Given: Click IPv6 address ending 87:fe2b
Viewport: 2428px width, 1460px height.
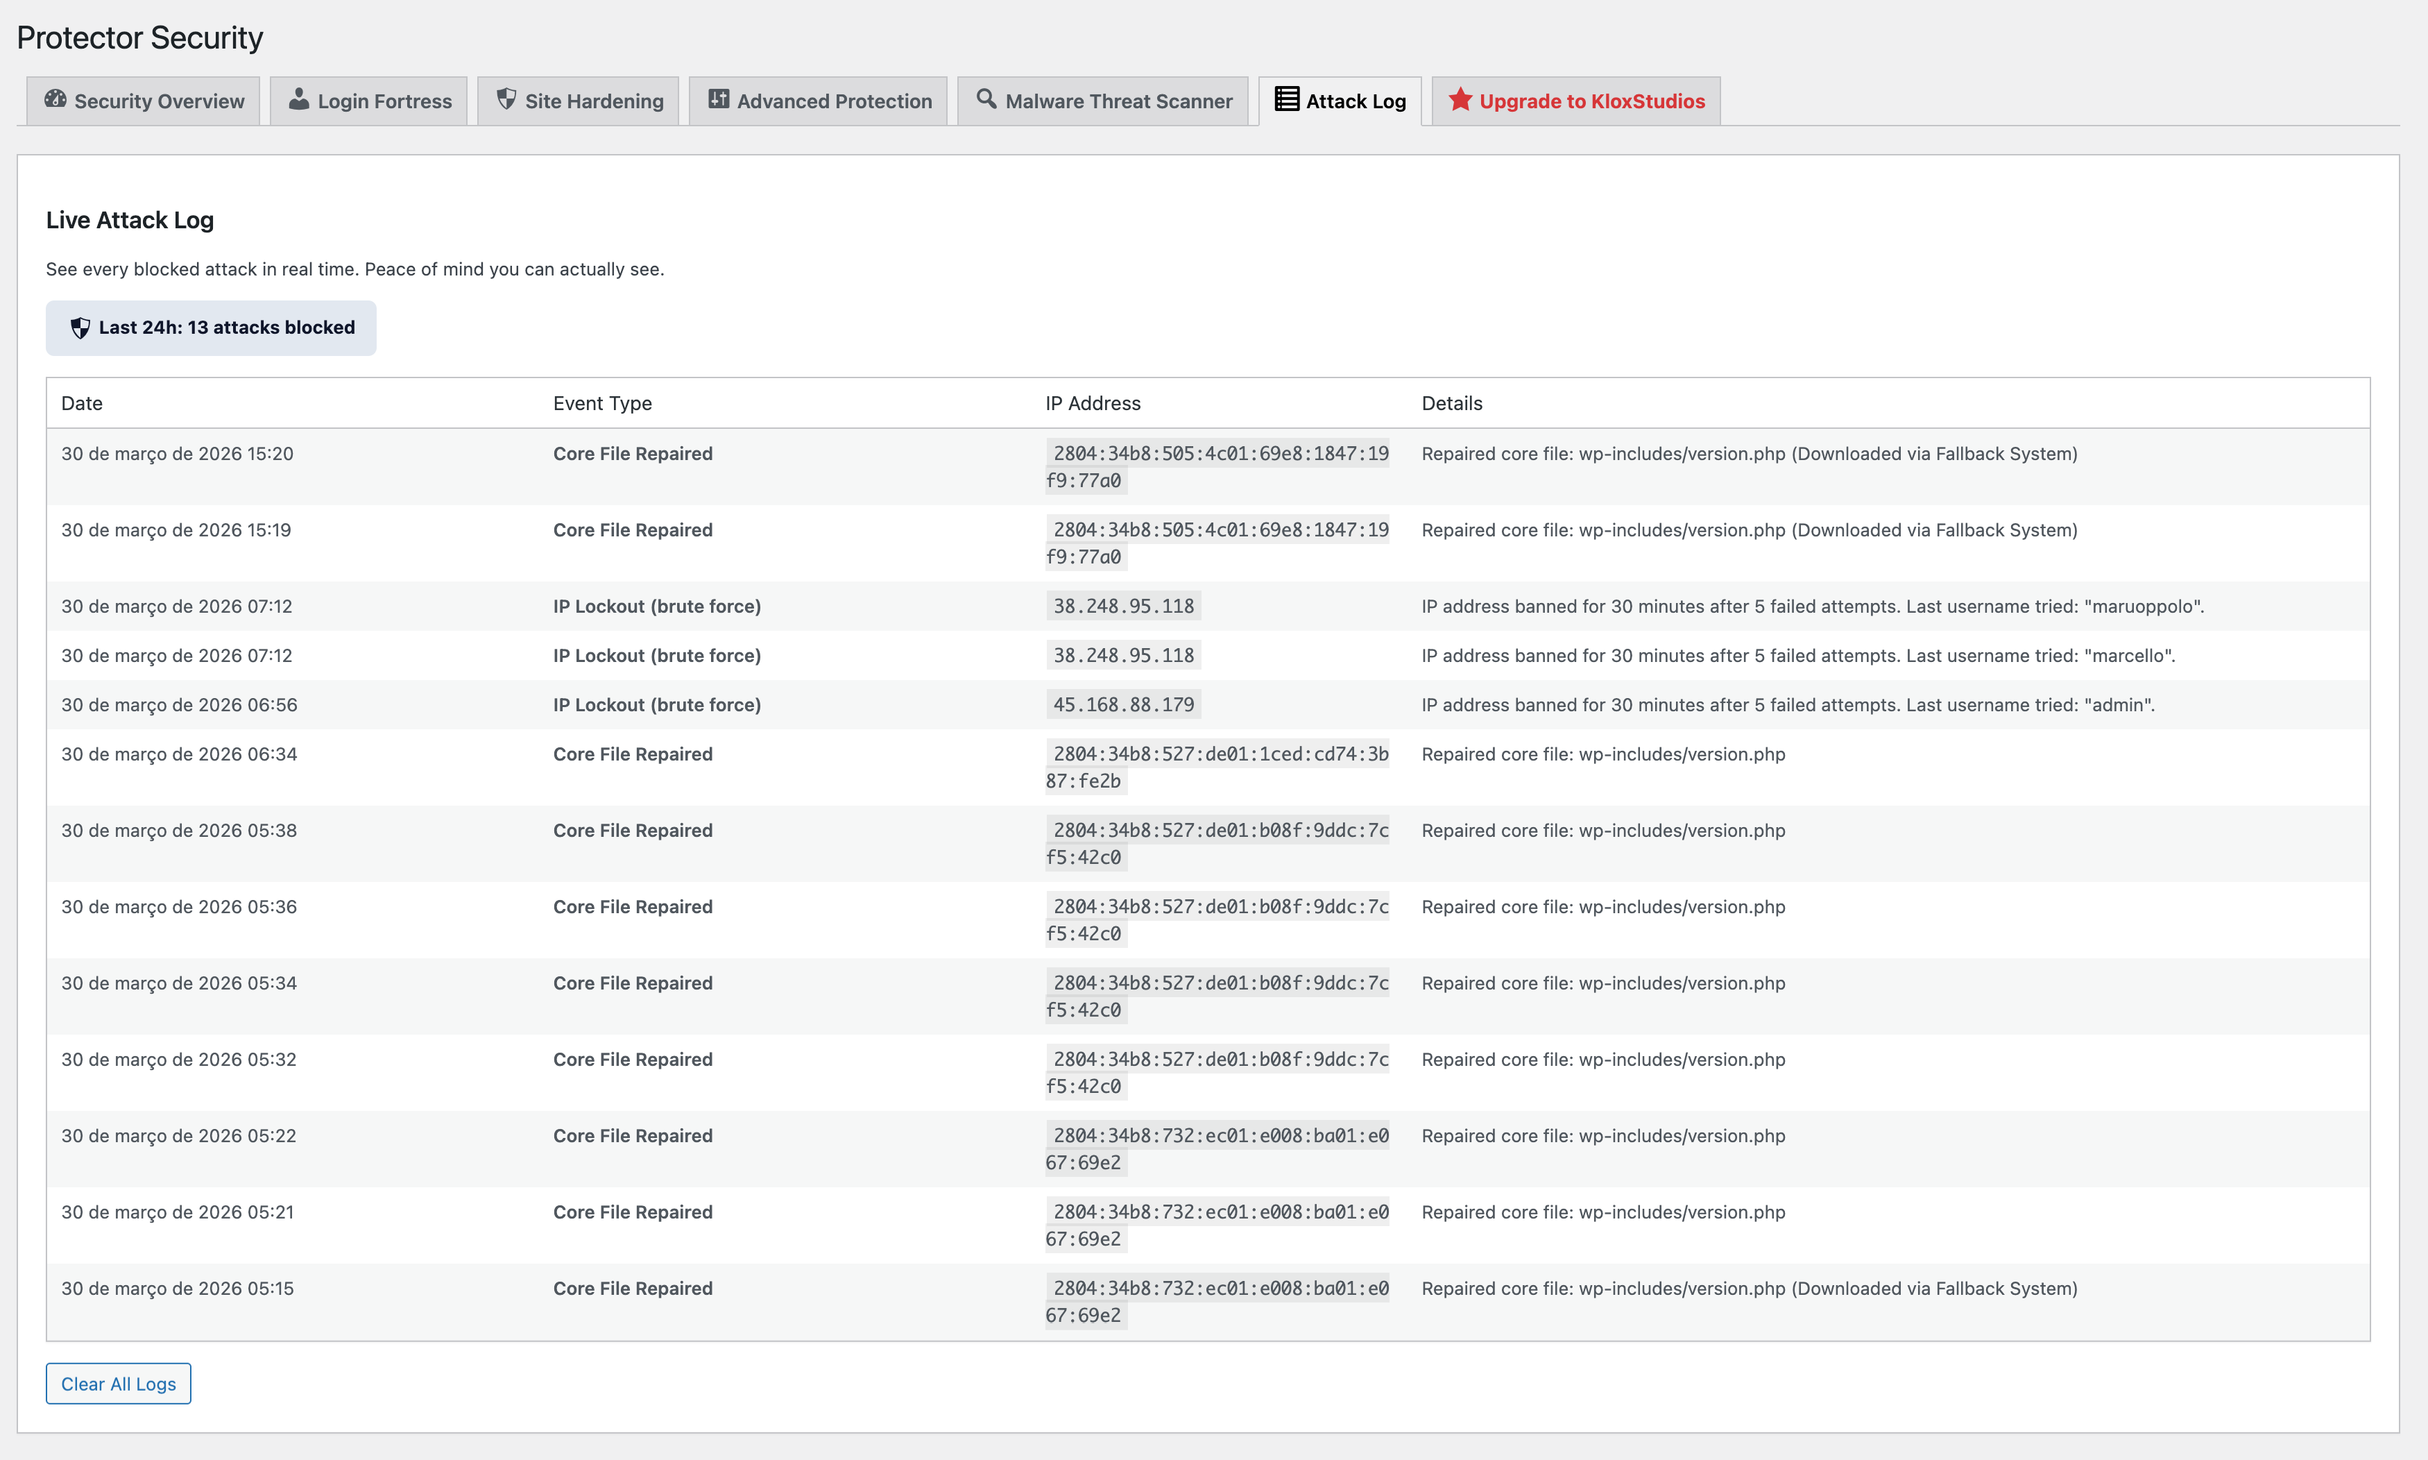Looking at the screenshot, I should 1217,767.
